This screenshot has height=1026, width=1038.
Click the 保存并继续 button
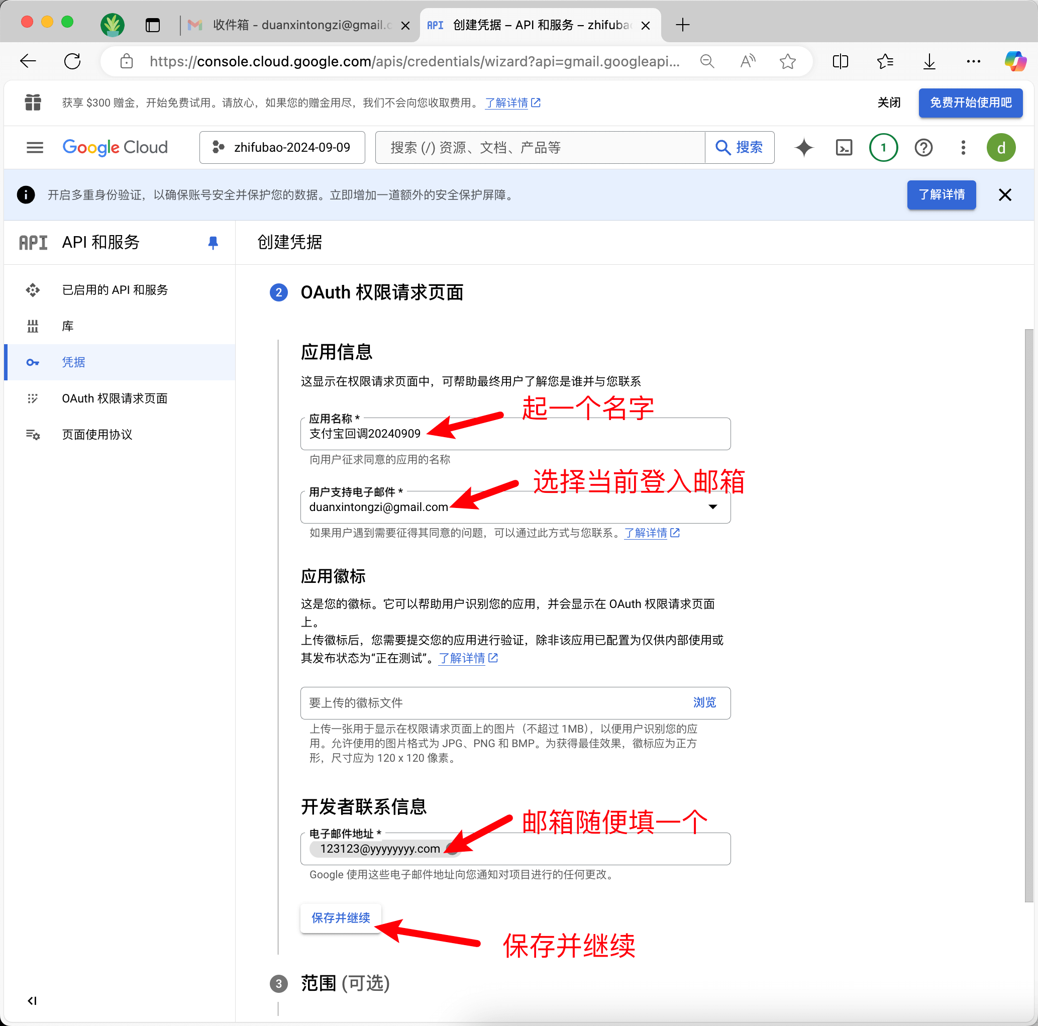coord(341,917)
